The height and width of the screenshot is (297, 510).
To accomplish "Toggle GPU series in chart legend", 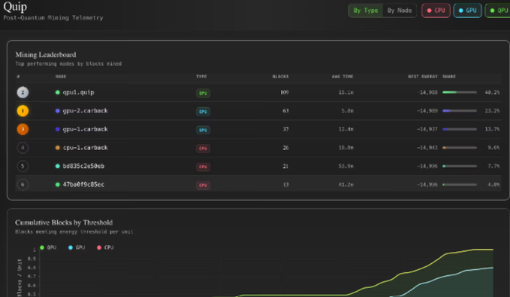I will (77, 247).
